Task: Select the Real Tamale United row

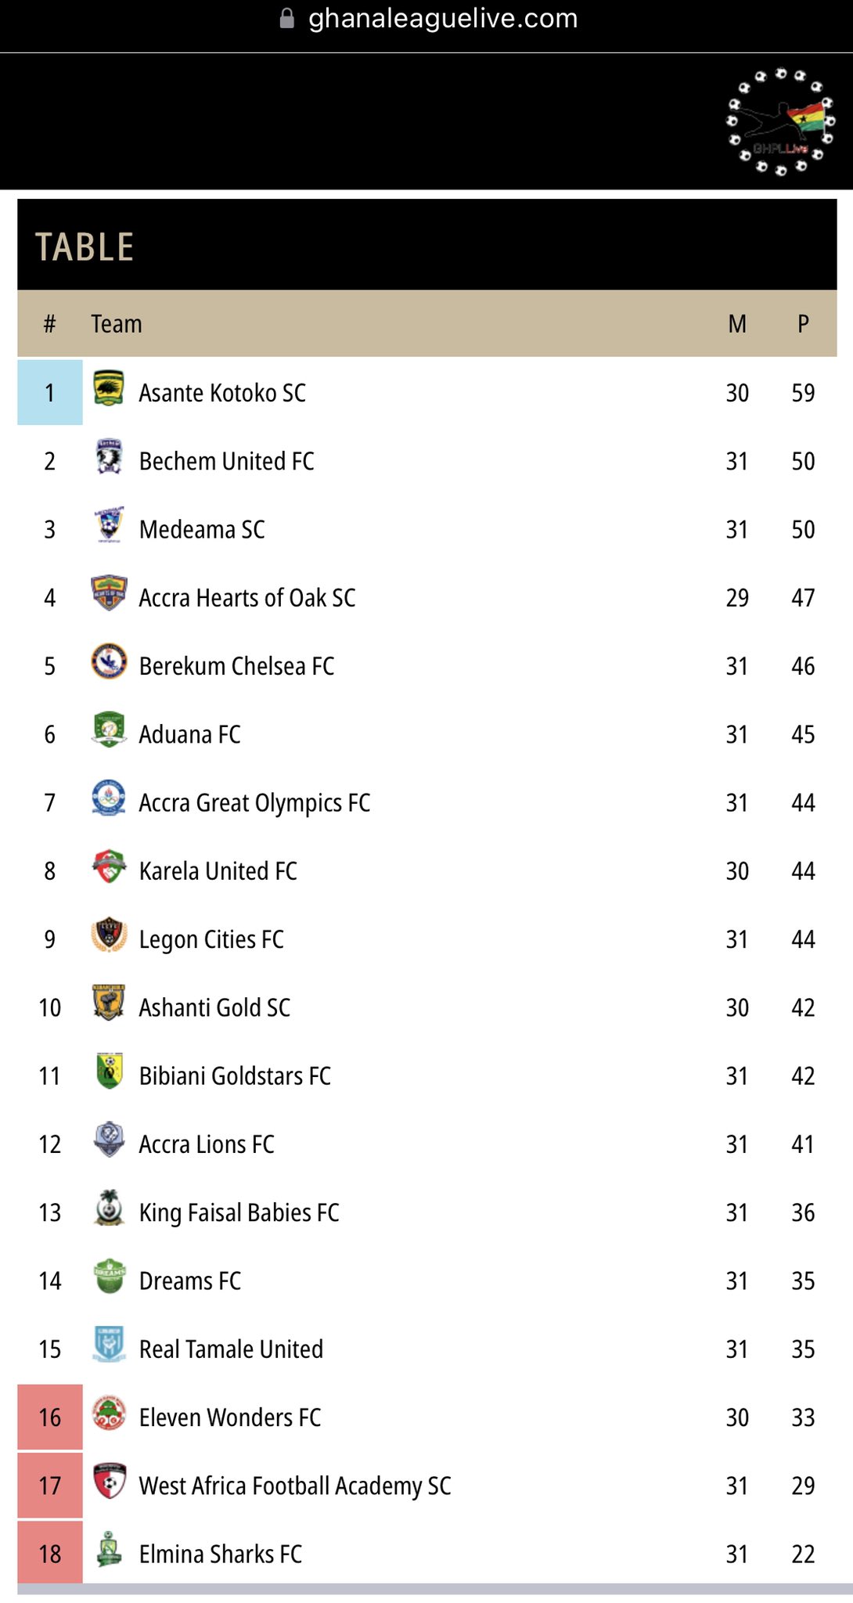Action: click(427, 1349)
